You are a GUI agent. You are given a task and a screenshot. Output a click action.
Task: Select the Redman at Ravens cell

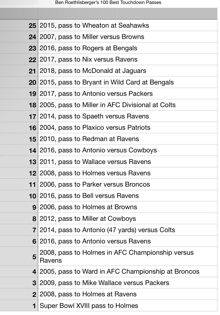(x=127, y=139)
